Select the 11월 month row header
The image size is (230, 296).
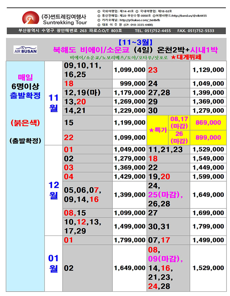click(x=54, y=103)
